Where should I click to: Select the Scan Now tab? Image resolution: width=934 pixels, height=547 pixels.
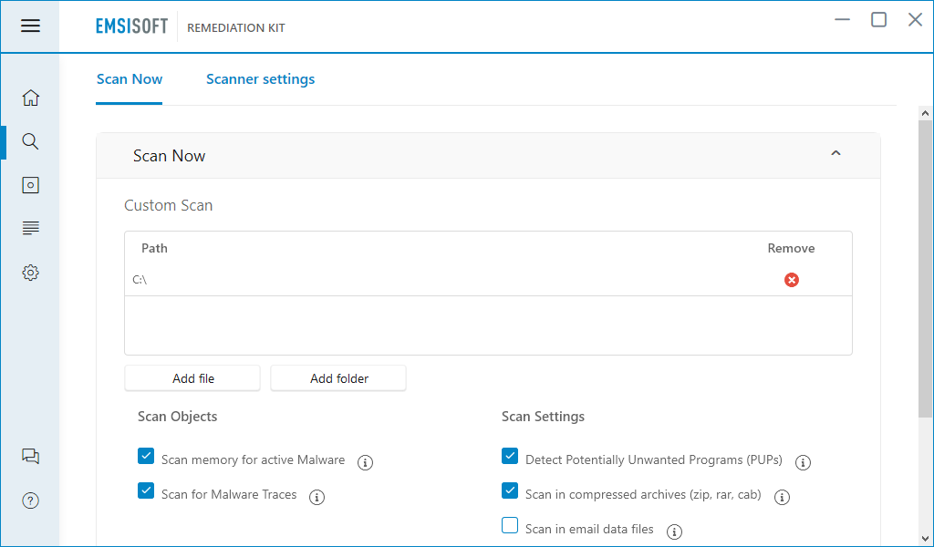130,79
